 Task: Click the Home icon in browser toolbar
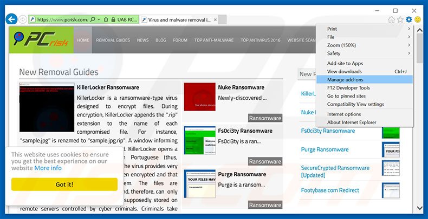(391, 19)
